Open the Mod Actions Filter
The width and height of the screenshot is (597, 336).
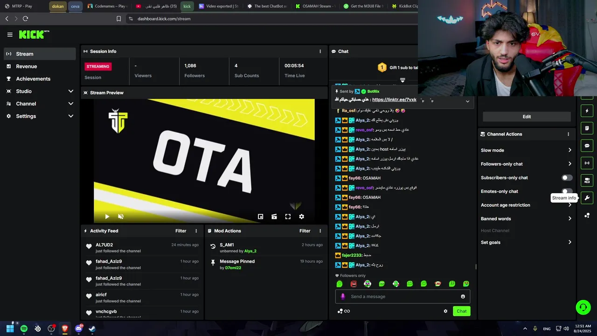pos(305,231)
